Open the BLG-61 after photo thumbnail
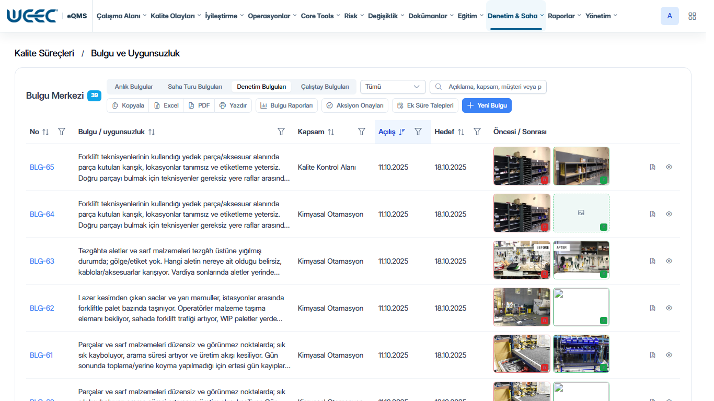The height and width of the screenshot is (401, 714). [x=581, y=354]
